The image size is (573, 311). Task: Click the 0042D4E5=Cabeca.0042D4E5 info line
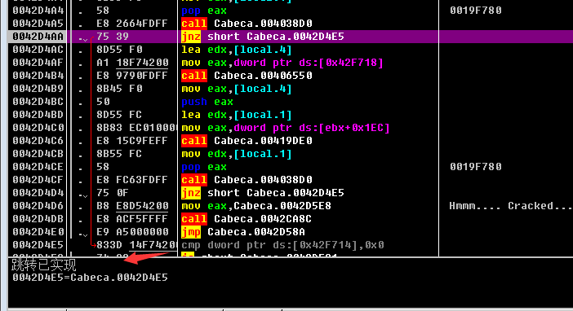coord(90,278)
